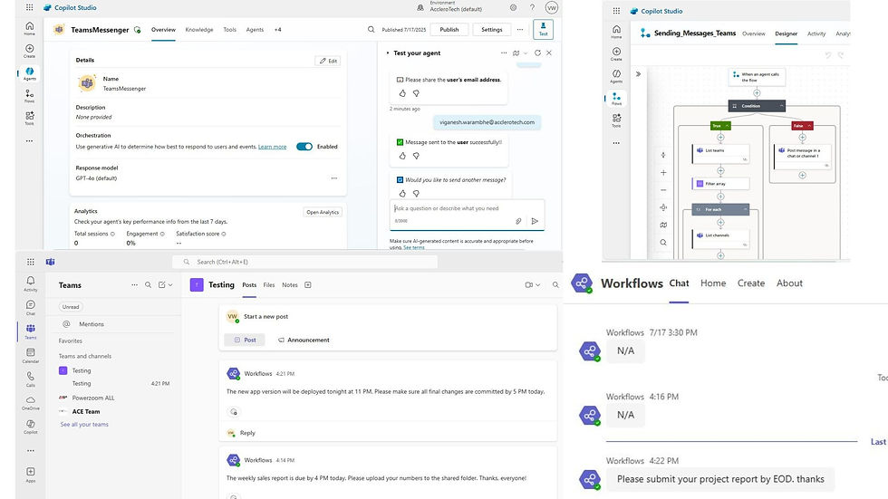Follow the Learn more link under Orchestration
The width and height of the screenshot is (888, 499).
[273, 147]
